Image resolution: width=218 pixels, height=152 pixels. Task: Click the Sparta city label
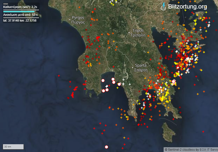pos(141,68)
